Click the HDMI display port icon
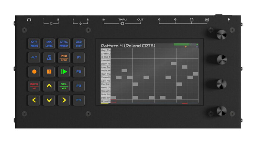Image resolution: width=257 pixels, height=141 pixels. coord(207,20)
